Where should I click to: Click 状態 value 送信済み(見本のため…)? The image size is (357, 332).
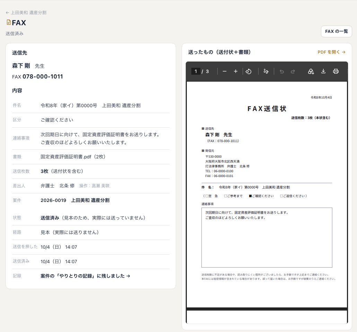(93, 218)
